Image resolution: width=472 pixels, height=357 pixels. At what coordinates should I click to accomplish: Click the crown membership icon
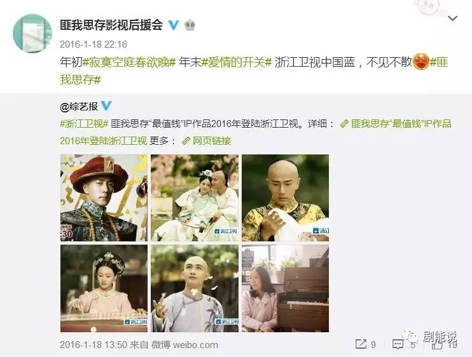(x=190, y=25)
